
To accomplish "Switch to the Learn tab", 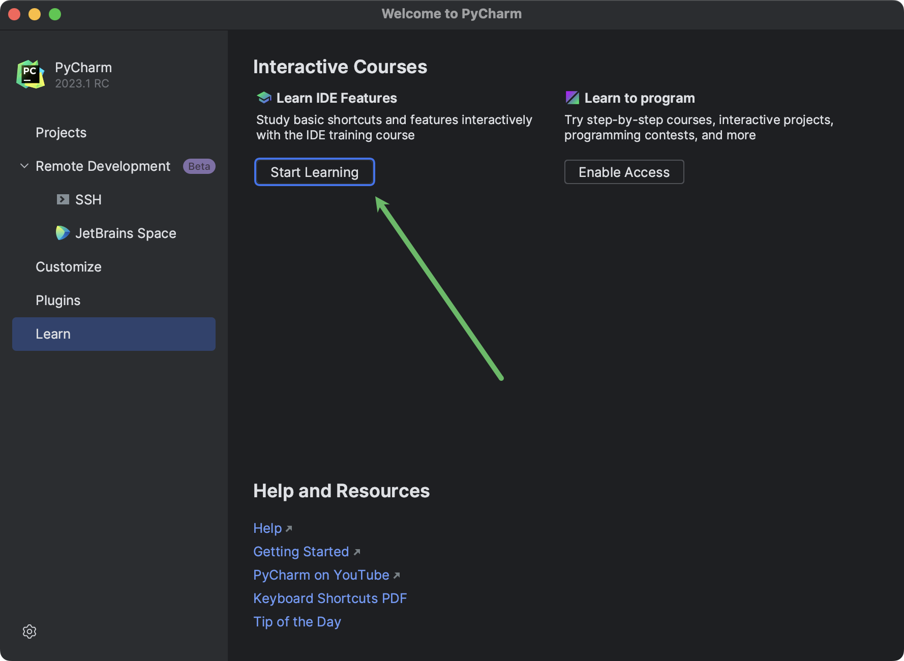I will [53, 334].
